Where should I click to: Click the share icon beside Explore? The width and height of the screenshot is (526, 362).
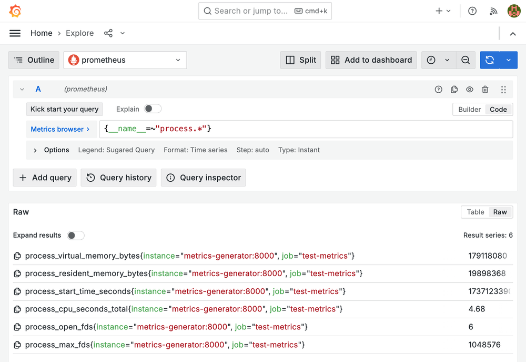tap(108, 33)
